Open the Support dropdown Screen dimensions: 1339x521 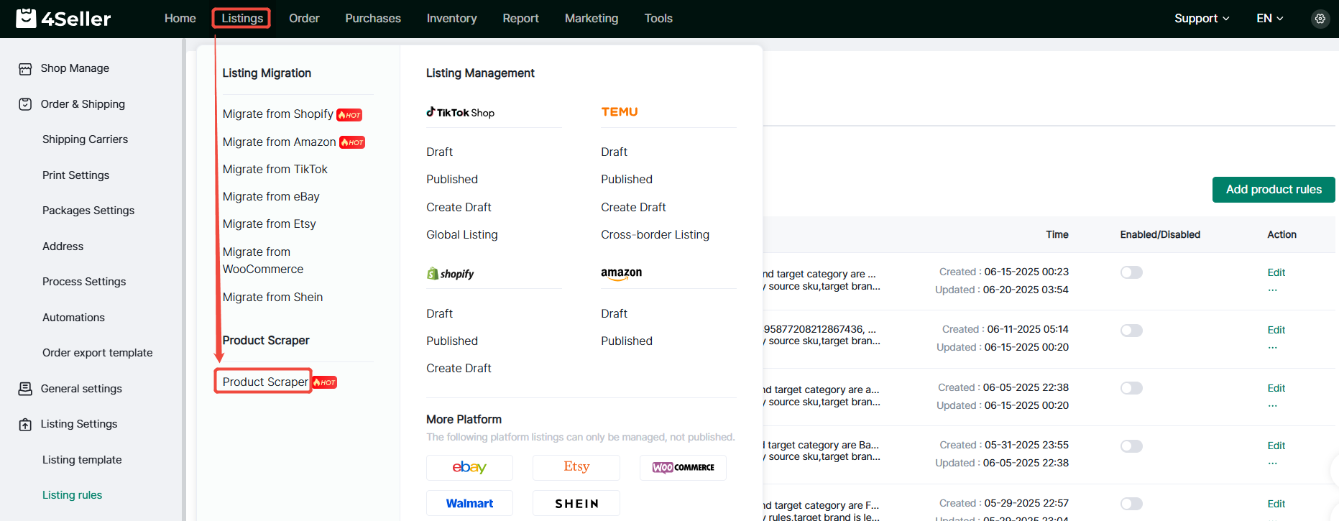click(1202, 19)
